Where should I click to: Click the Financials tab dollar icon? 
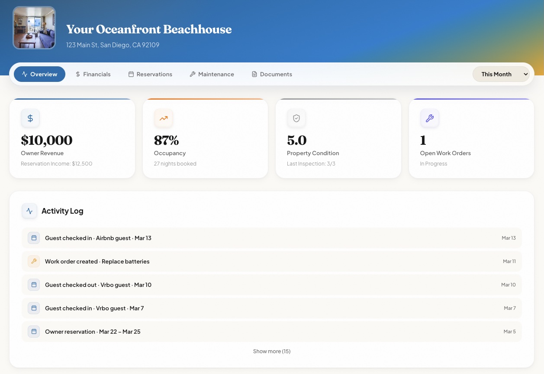tap(78, 74)
